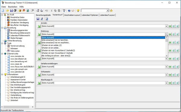Screen dimensions: 181x112
Task: Click the tree panel horizontal scrollbar right arrow
Action: point(33,107)
